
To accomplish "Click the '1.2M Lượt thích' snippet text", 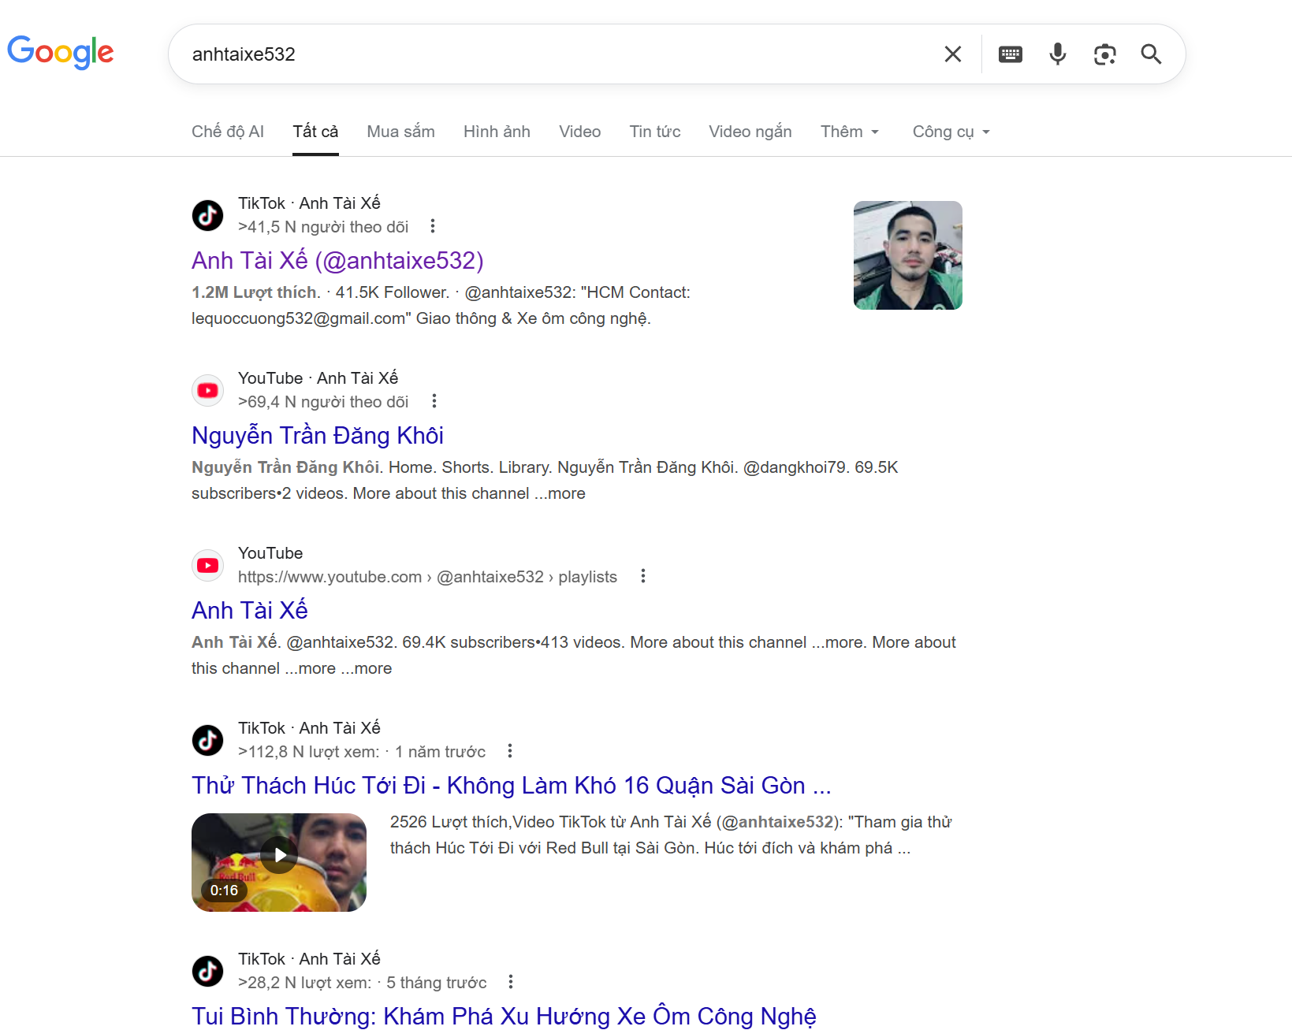I will 254,292.
